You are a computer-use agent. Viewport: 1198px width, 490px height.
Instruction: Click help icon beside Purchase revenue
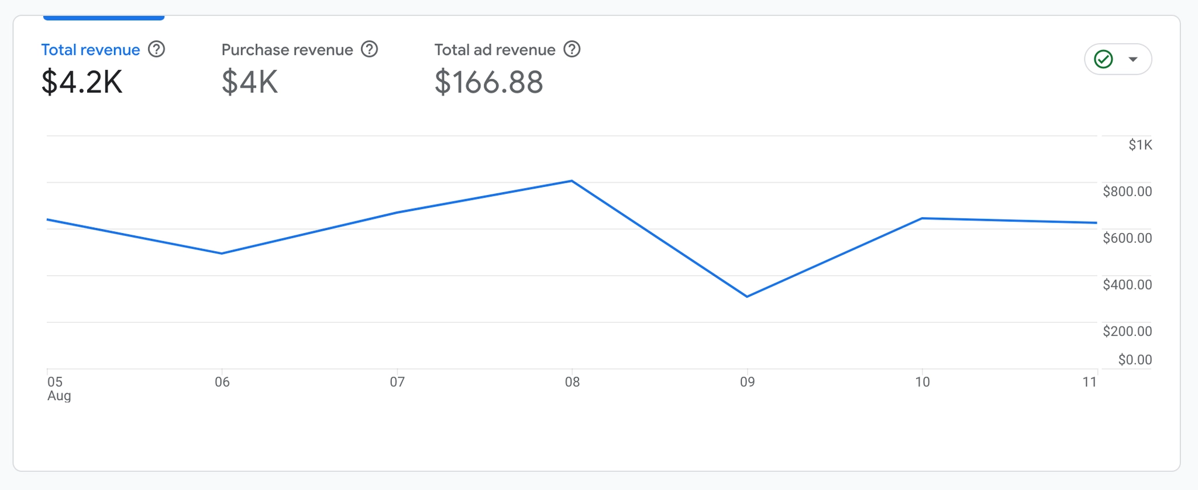pos(369,50)
